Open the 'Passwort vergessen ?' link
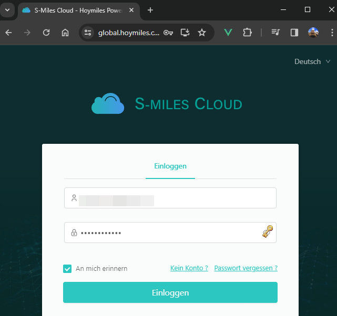The height and width of the screenshot is (316, 337). tap(246, 268)
